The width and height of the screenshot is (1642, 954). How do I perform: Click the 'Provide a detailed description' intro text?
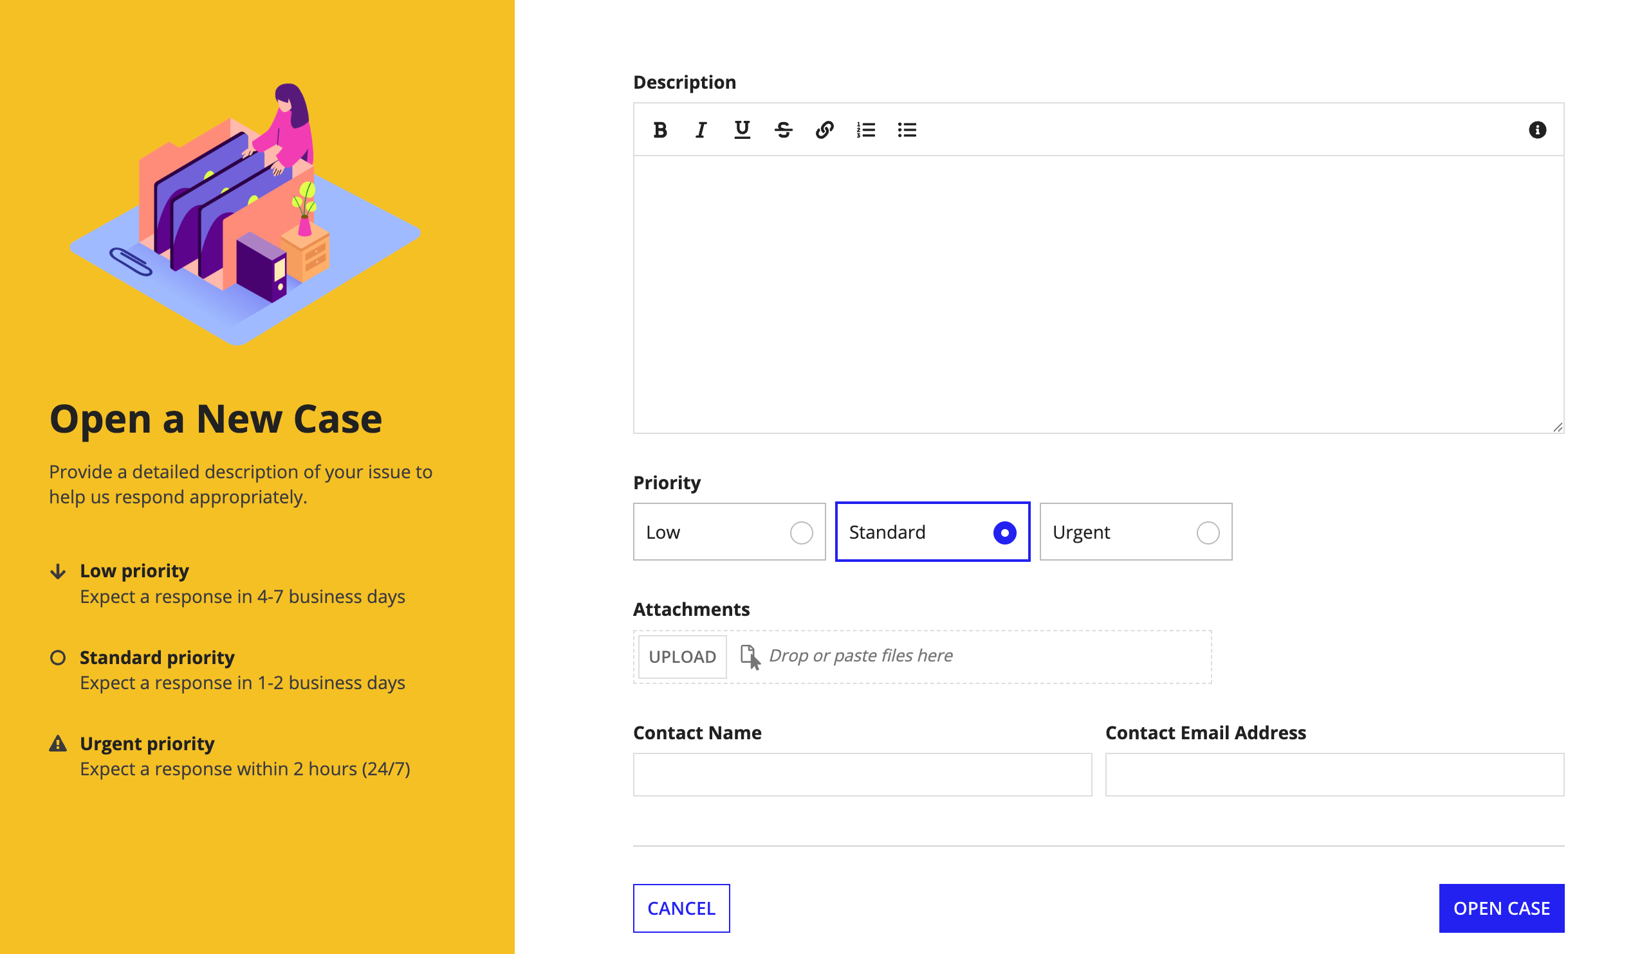(241, 484)
